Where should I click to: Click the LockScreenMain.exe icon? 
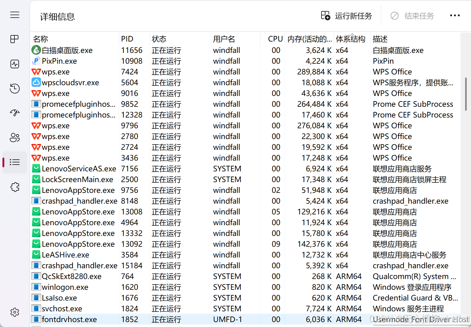click(36, 179)
